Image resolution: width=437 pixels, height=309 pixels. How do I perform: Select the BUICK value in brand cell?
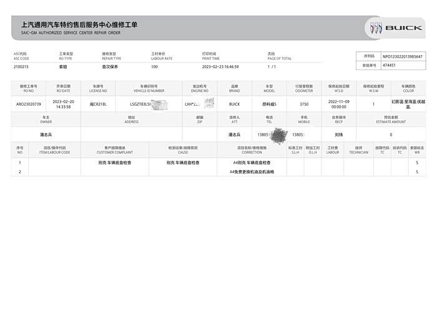tap(234, 104)
